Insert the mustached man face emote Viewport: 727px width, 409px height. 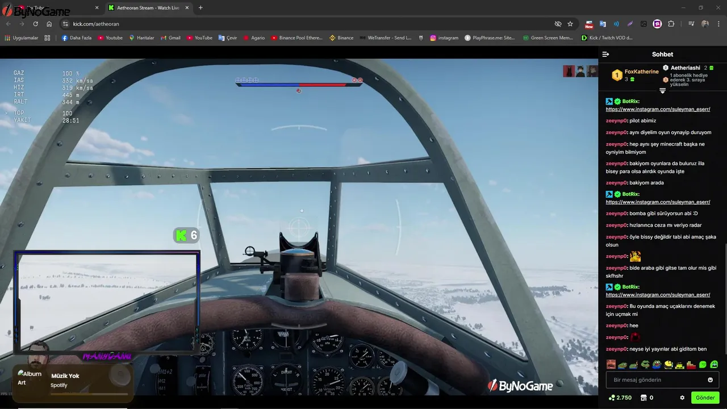tap(611, 364)
